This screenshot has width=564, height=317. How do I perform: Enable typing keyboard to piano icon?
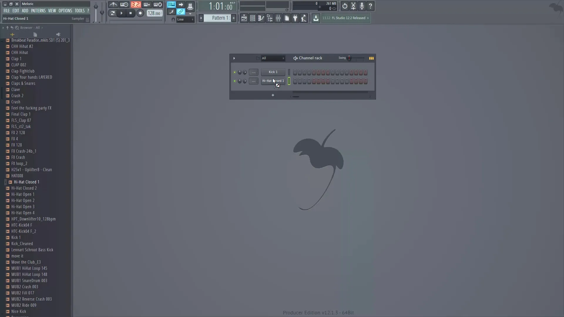(171, 5)
